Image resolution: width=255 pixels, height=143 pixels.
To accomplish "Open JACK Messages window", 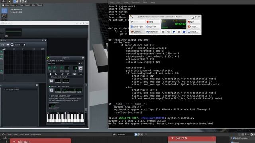I will pos(137,27).
